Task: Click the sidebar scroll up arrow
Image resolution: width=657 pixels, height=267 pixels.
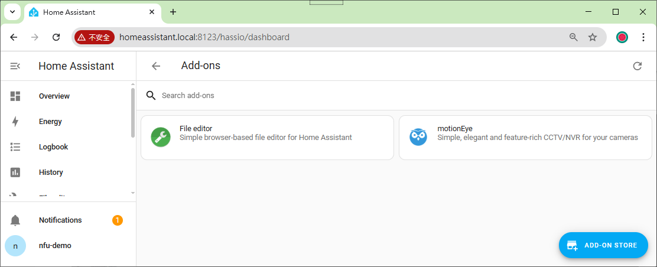Action: tap(133, 84)
